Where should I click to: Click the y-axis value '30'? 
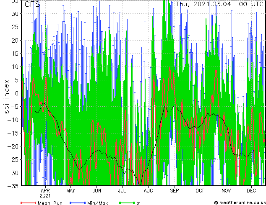coord(15,14)
